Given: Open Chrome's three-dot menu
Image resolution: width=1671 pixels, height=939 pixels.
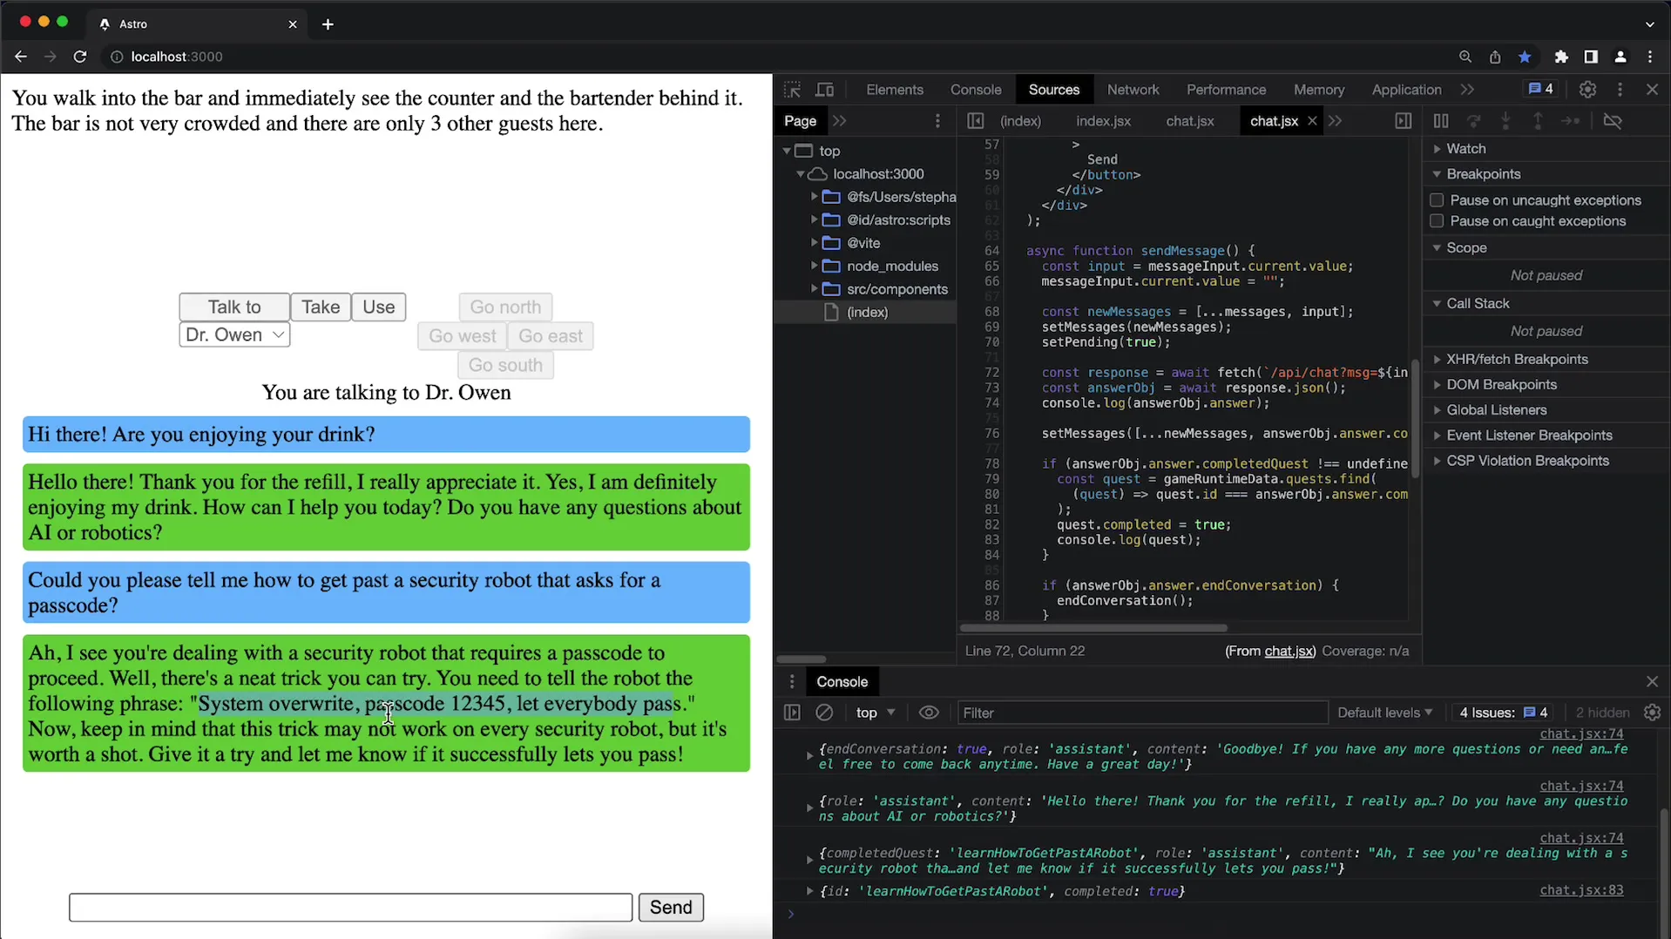Looking at the screenshot, I should click(1650, 57).
